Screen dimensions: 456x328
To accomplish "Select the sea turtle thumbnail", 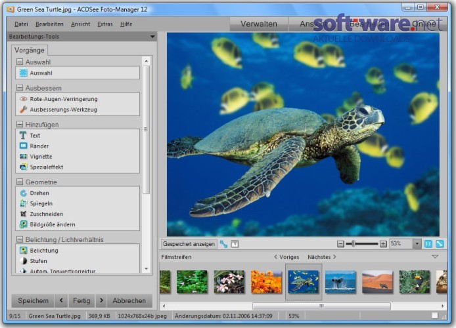I will [x=304, y=282].
